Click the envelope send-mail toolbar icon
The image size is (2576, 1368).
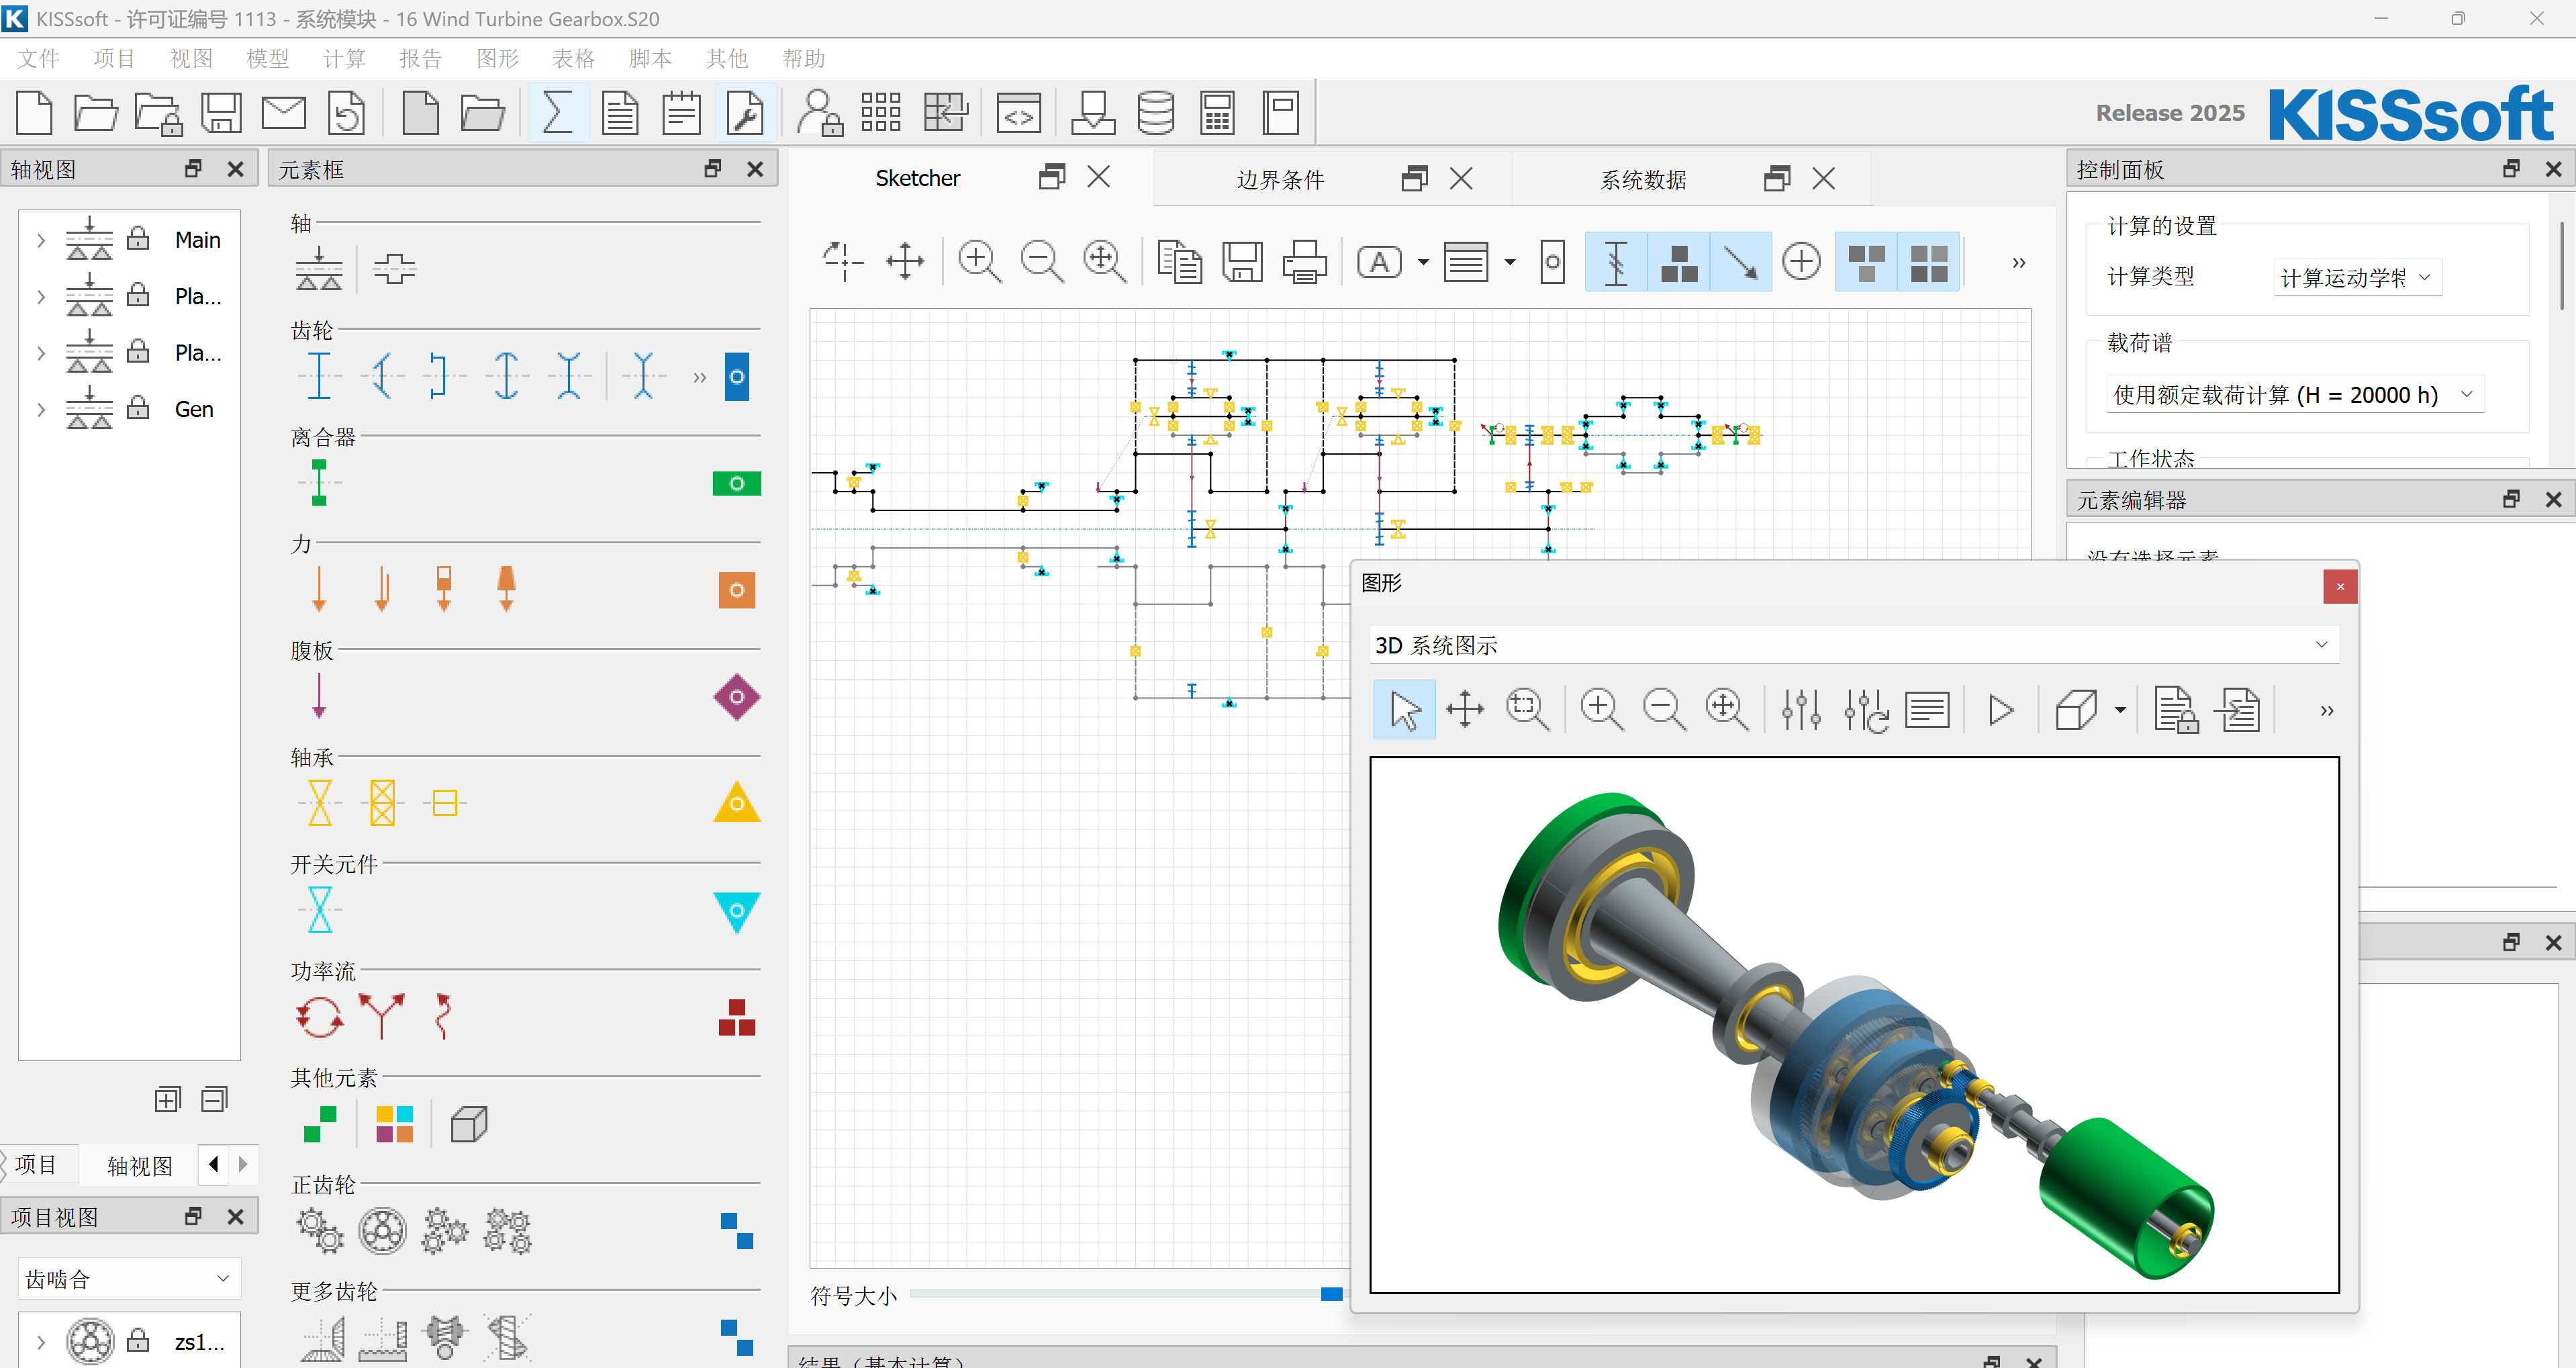pos(284,112)
